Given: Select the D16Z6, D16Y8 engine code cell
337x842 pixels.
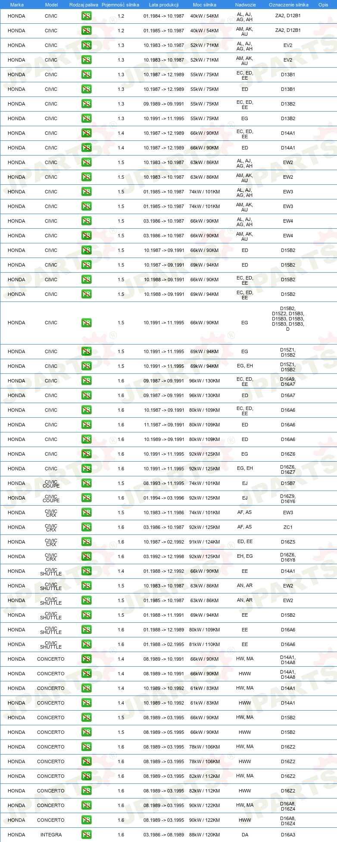Looking at the screenshot, I should coord(288,557).
